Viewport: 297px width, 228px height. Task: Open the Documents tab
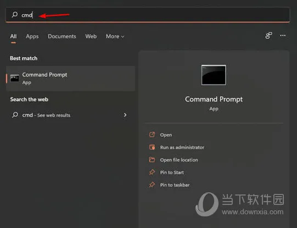[x=62, y=36]
